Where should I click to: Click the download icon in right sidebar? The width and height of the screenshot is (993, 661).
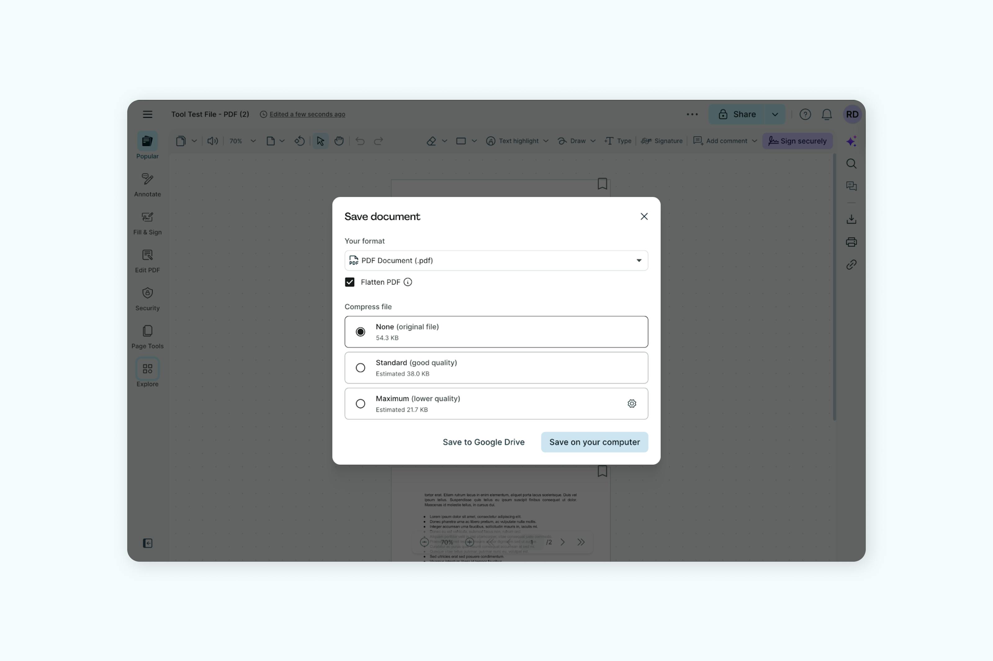point(851,219)
